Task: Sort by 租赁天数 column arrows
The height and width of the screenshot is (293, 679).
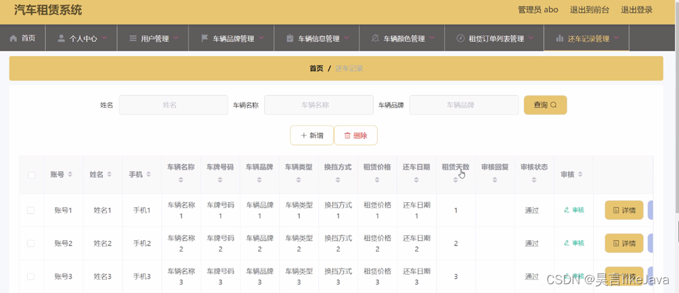Action: click(456, 180)
